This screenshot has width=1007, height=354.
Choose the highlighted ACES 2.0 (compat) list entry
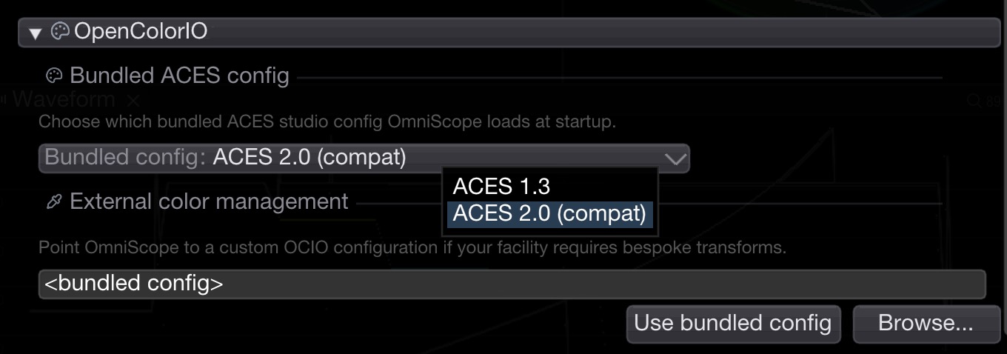549,213
